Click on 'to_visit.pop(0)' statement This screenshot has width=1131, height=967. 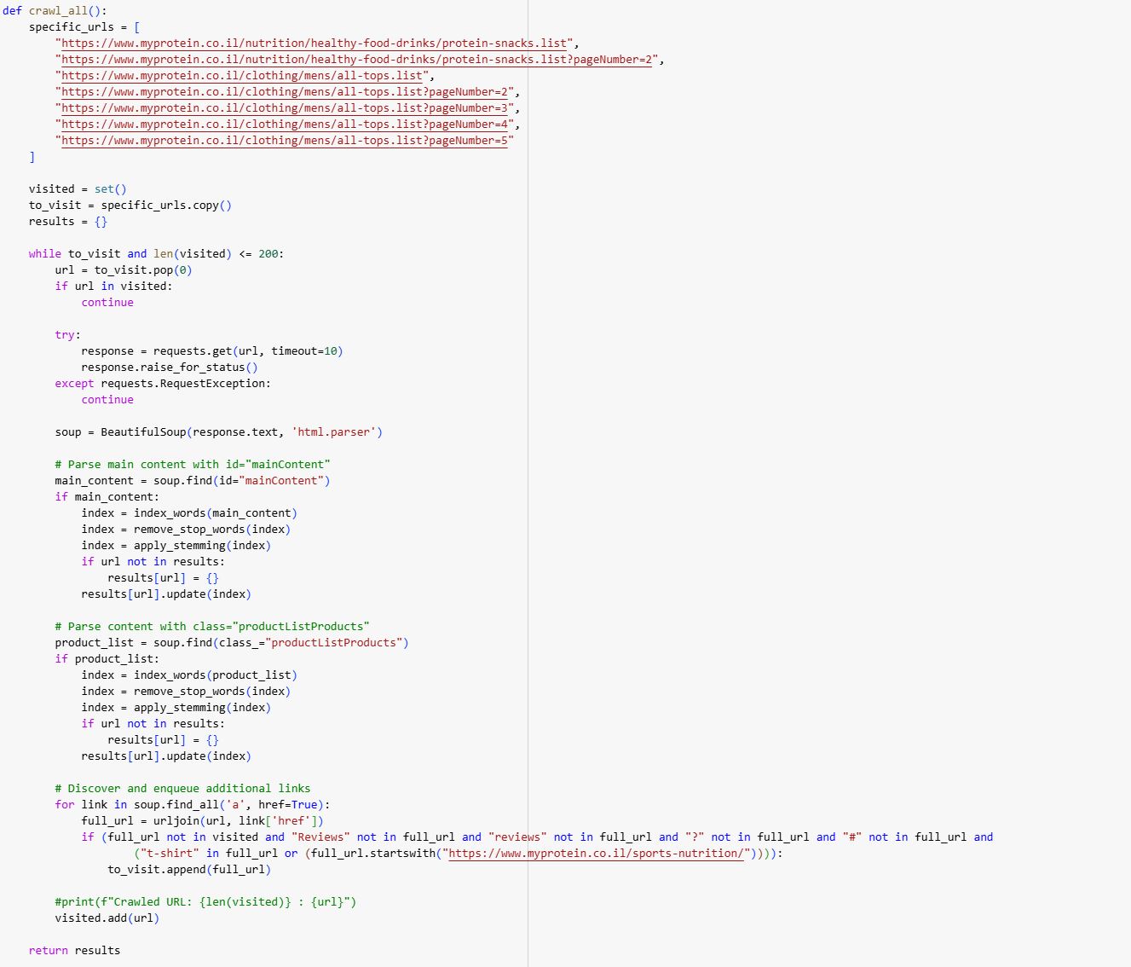(142, 270)
